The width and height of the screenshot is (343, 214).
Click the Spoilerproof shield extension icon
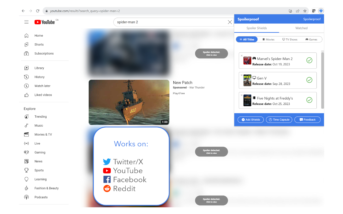pyautogui.click(x=321, y=11)
